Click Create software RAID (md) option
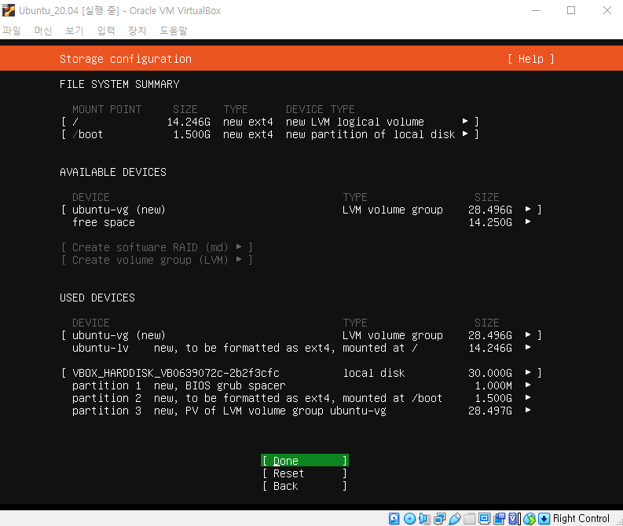623x526 pixels. click(x=157, y=247)
